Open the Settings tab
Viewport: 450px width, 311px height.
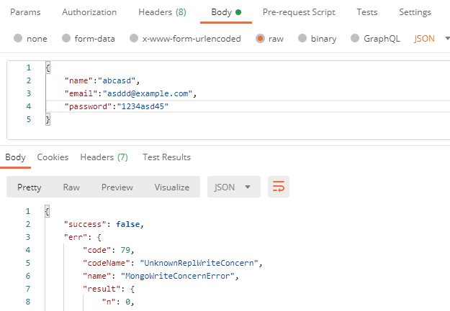pos(415,12)
